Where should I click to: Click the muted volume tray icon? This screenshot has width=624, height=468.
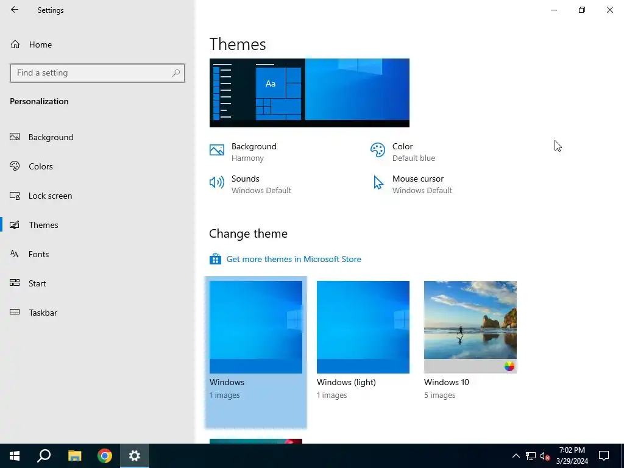545,456
